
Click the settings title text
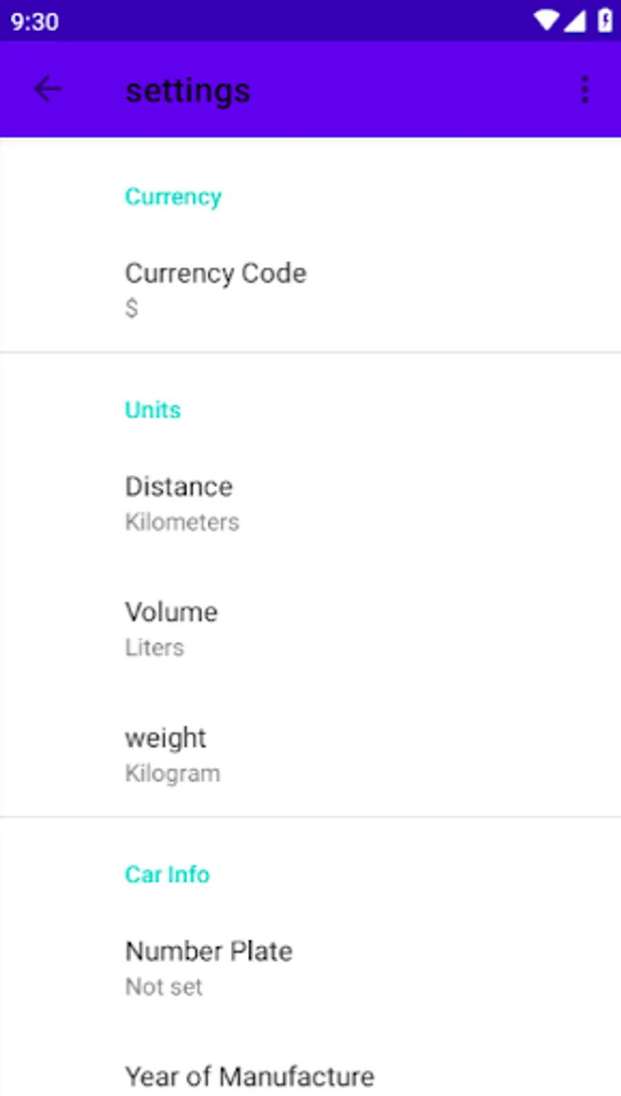click(188, 91)
